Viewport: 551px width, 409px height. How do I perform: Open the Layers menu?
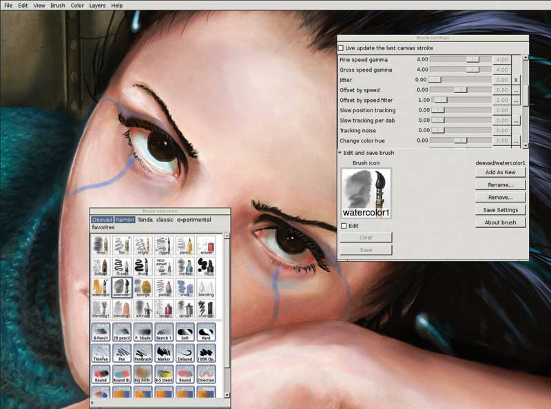pos(97,6)
